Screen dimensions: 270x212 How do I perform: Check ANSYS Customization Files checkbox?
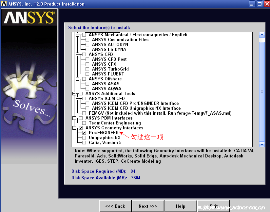[x=87, y=40]
